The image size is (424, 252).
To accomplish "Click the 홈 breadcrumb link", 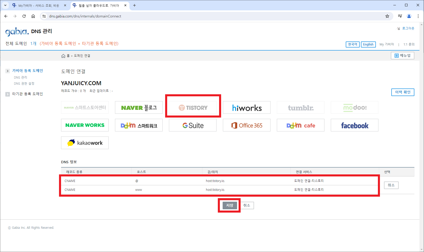I will coord(68,56).
